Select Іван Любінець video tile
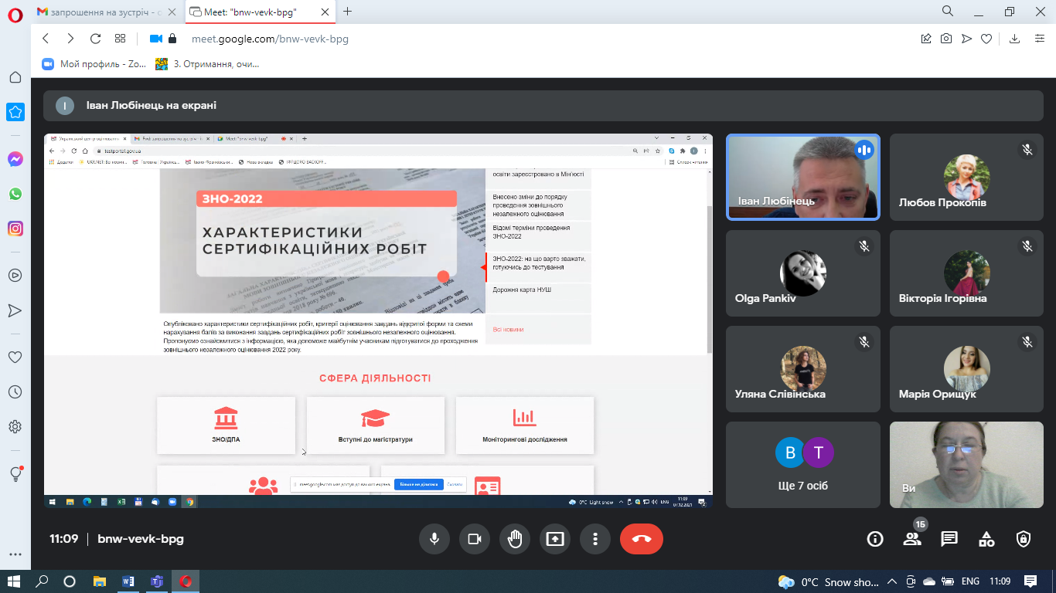The height and width of the screenshot is (593, 1056). point(802,177)
